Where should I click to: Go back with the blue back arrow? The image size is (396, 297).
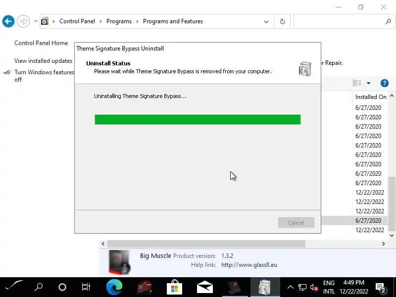tap(8, 21)
